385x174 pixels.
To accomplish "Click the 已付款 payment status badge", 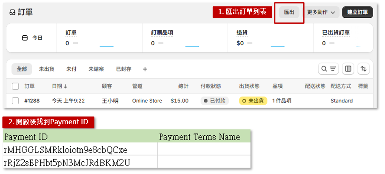I will (214, 101).
